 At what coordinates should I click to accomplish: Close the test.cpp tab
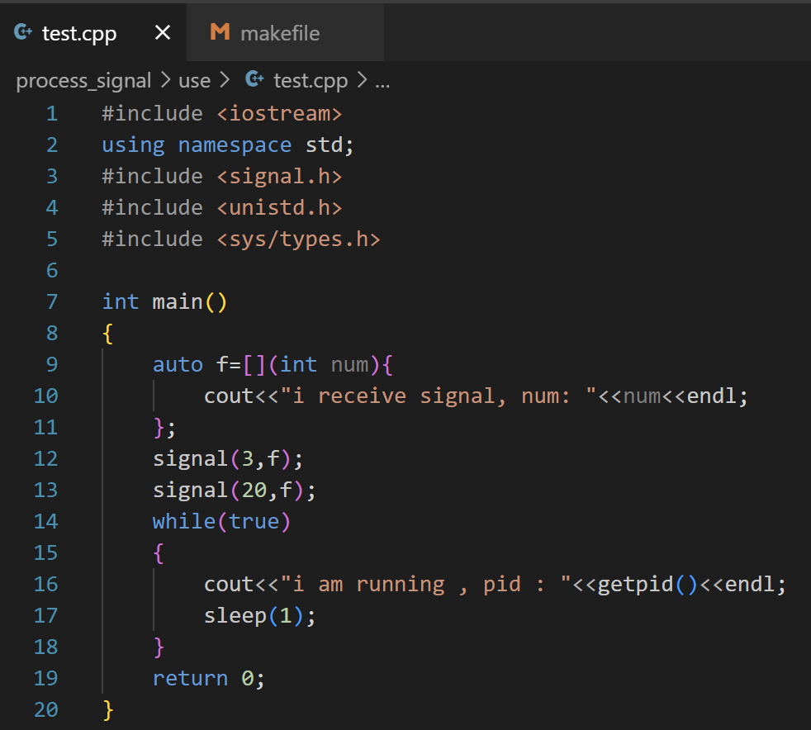click(x=163, y=33)
